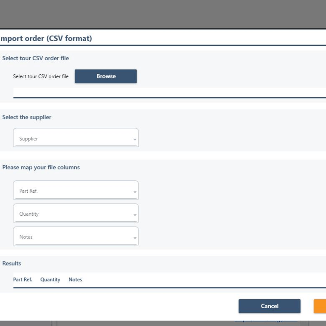Click the orange button beside Cancel
Image resolution: width=326 pixels, height=326 pixels.
320,306
